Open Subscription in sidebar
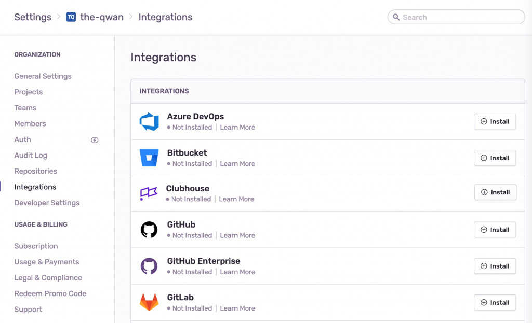The width and height of the screenshot is (532, 323). point(36,246)
